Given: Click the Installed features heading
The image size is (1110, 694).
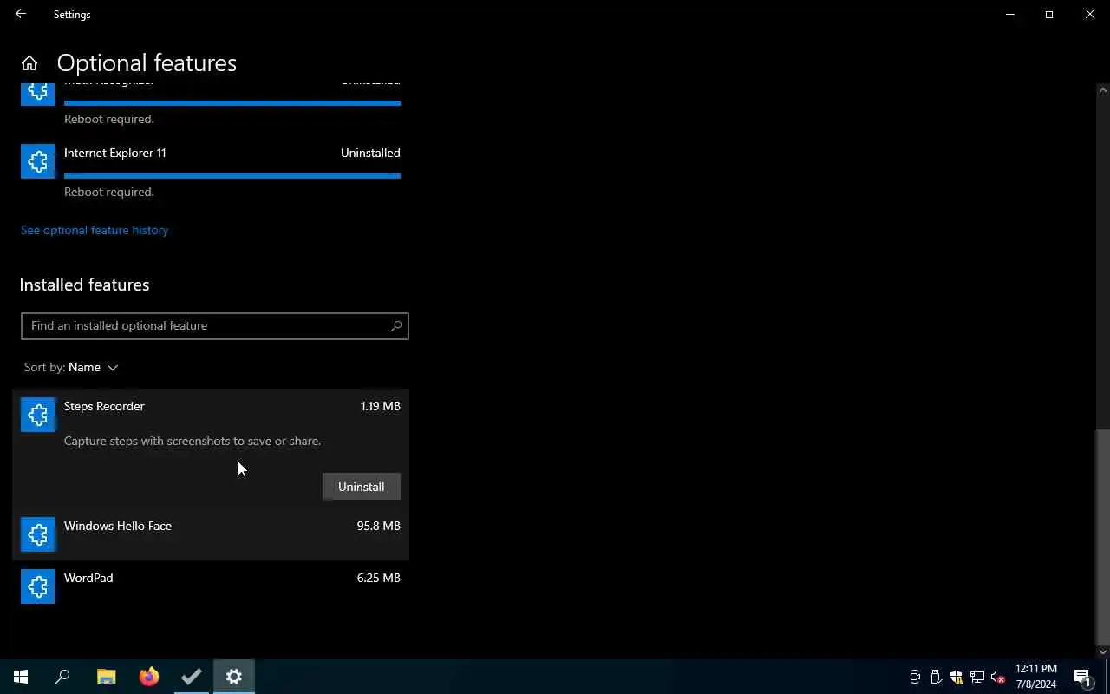Looking at the screenshot, I should 84,285.
